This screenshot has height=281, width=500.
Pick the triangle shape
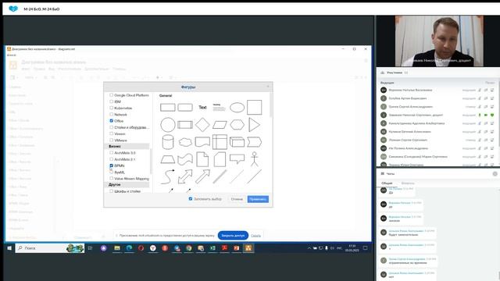click(254, 125)
